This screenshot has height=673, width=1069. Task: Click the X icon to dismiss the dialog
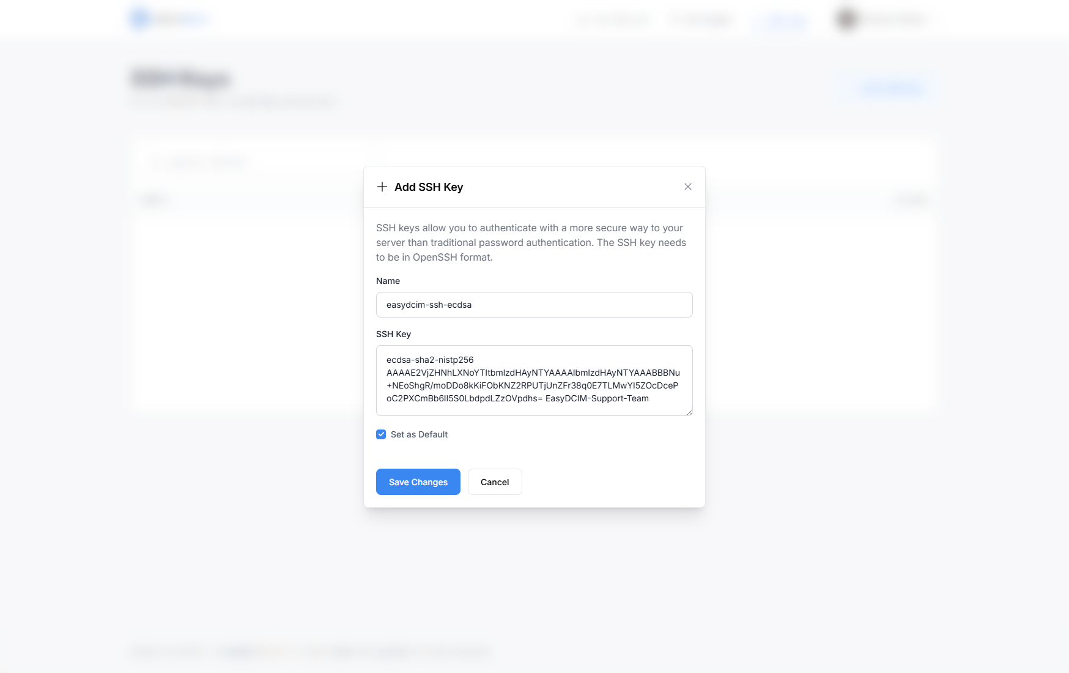pos(687,187)
